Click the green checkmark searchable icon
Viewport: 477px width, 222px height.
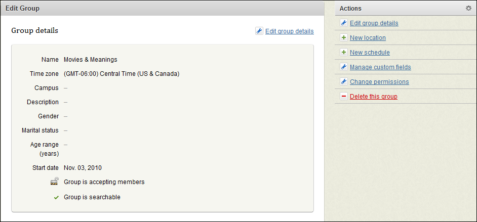56,198
